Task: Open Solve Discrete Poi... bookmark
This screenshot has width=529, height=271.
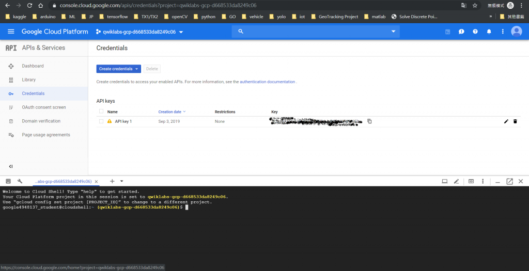Action: (x=414, y=17)
